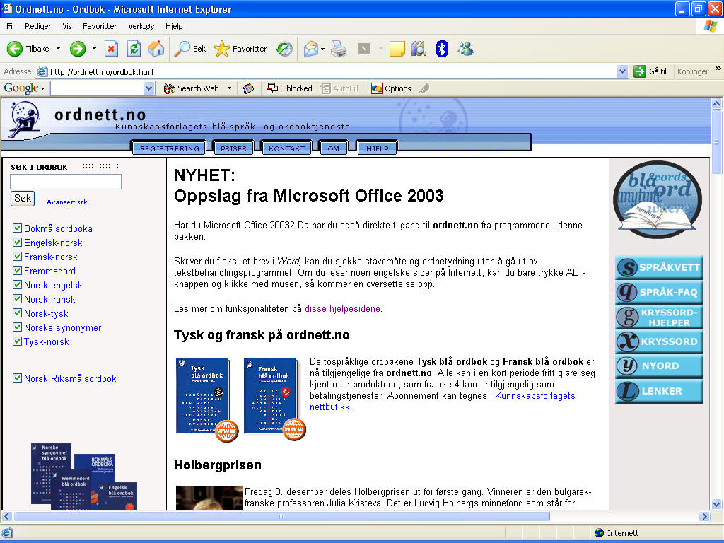Screen dimensions: 724x543
Task: Open the Rediger menu
Action: click(x=38, y=26)
